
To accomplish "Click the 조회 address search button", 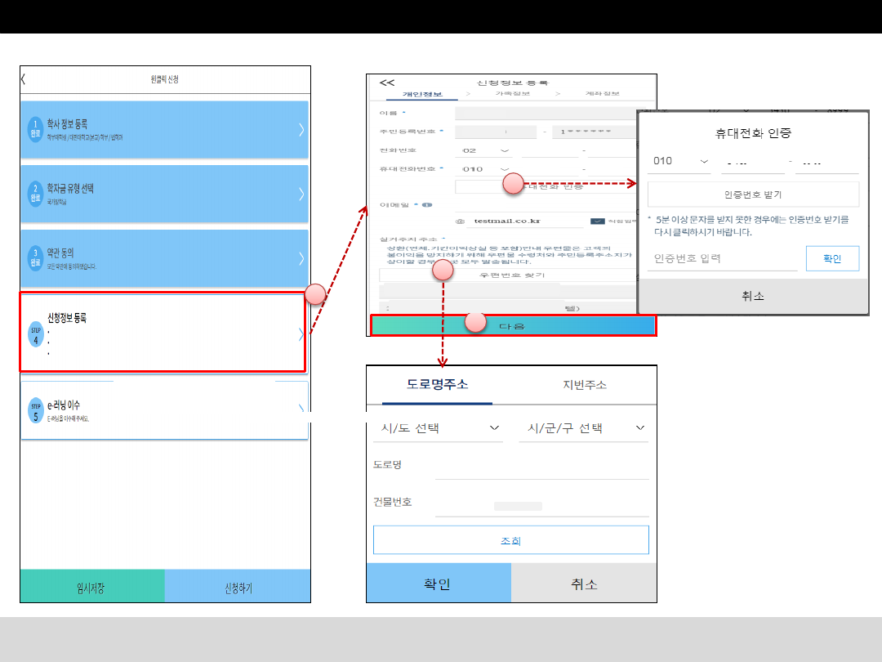I will tap(510, 540).
